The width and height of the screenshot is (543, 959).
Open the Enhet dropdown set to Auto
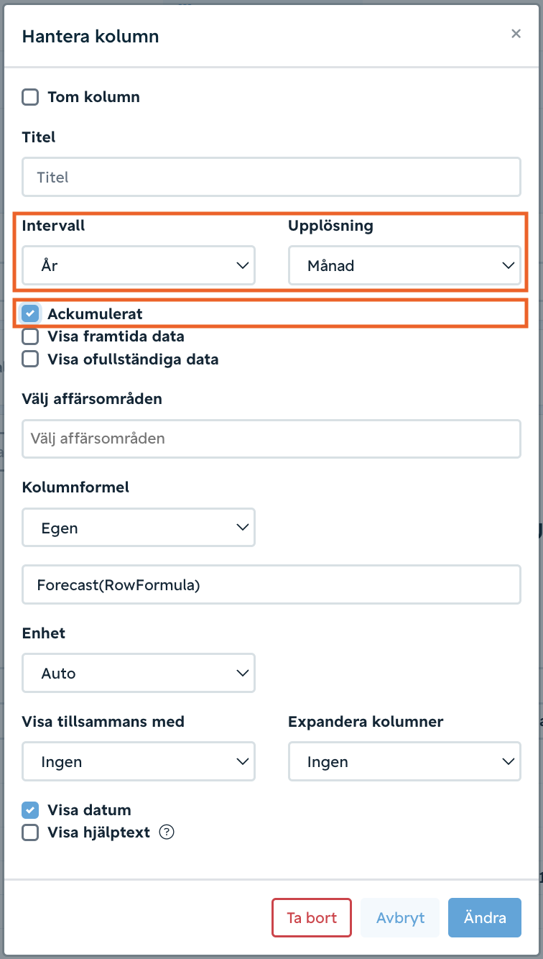(139, 673)
